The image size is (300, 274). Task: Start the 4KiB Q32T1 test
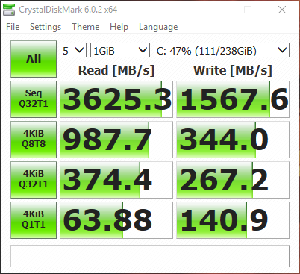pos(34,180)
